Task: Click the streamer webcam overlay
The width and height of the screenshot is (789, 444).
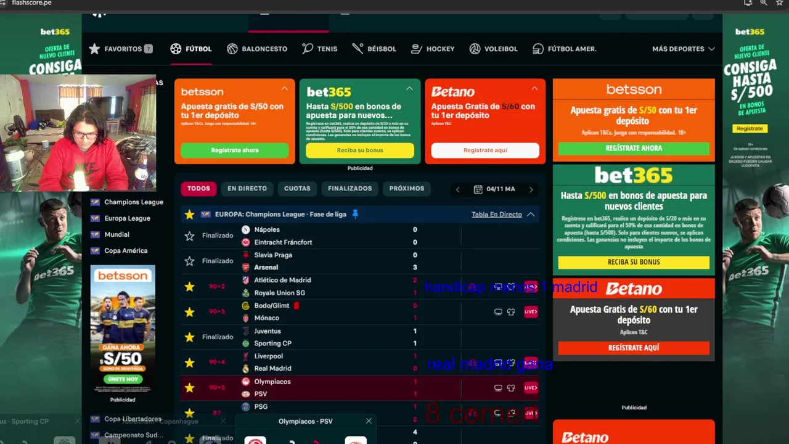Action: [78, 133]
